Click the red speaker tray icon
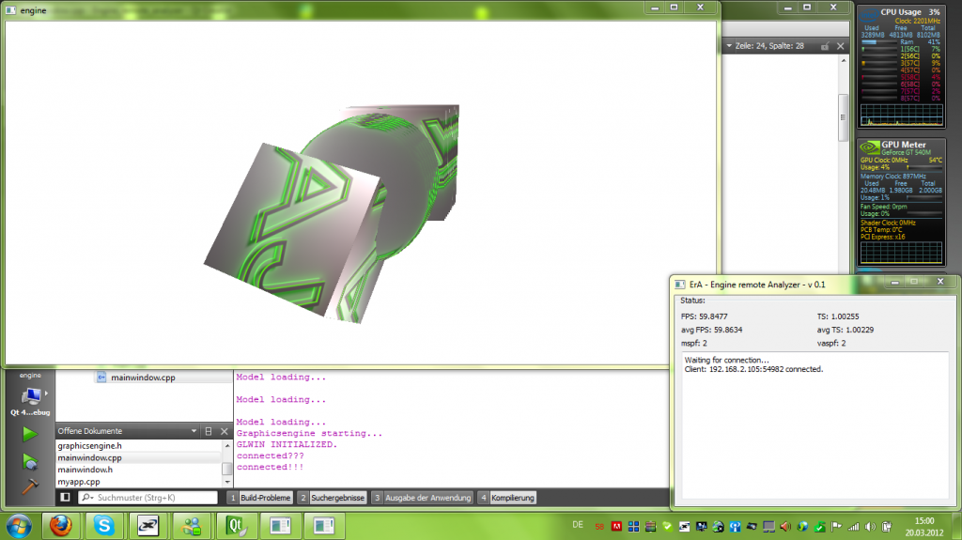This screenshot has width=962, height=540. coord(786,527)
